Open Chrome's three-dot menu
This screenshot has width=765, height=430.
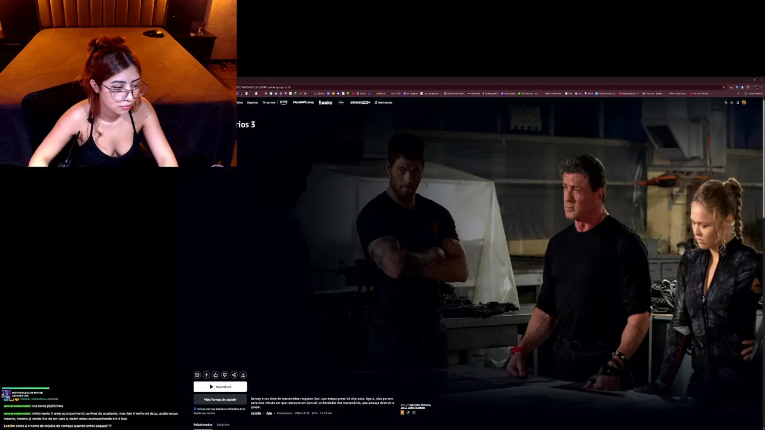pyautogui.click(x=761, y=87)
